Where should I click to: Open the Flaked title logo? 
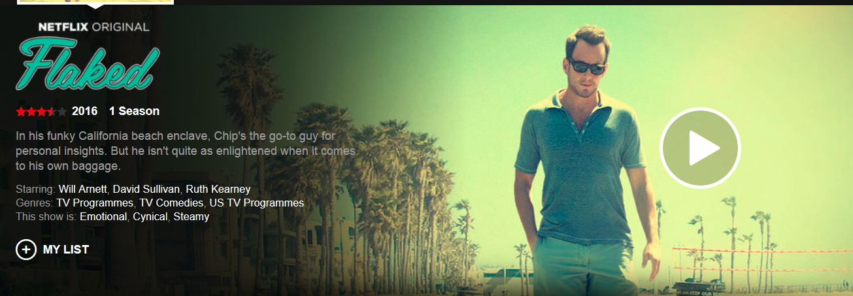[87, 64]
